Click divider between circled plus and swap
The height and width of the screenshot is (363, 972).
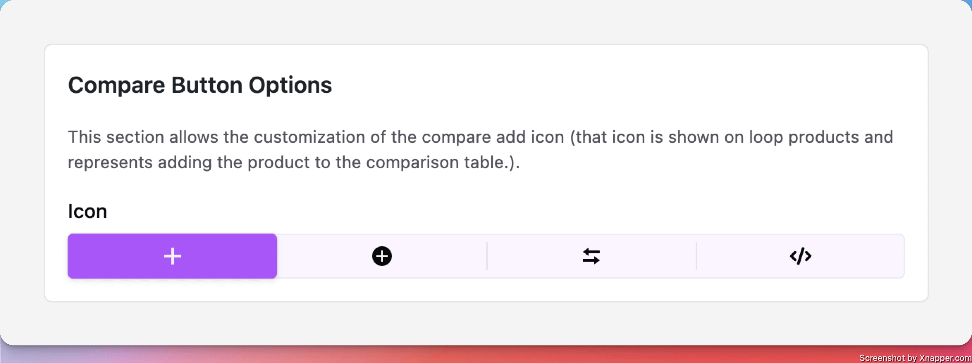tap(487, 256)
